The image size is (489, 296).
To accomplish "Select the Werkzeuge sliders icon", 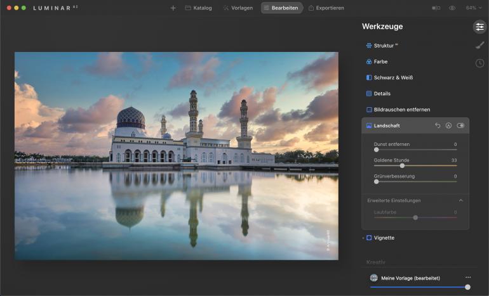I will tap(479, 27).
